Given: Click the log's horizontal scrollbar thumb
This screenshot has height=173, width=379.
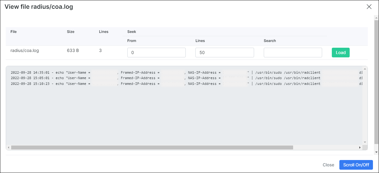Looking at the screenshot, I should (x=152, y=147).
